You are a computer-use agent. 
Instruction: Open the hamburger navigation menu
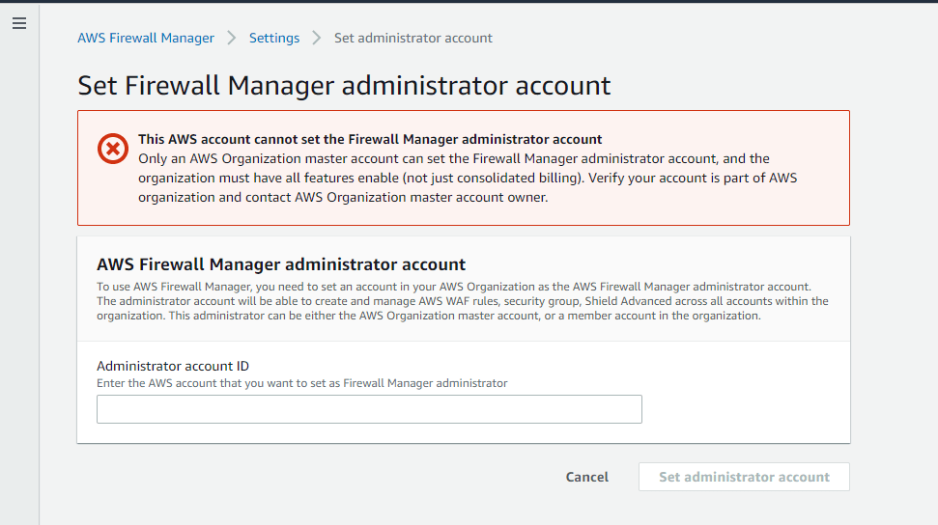[x=19, y=23]
